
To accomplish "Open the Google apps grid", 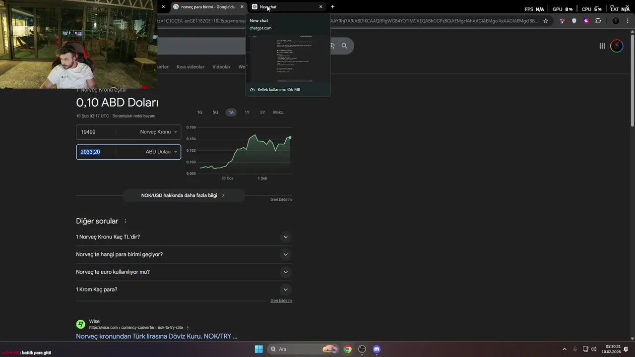I will [602, 46].
